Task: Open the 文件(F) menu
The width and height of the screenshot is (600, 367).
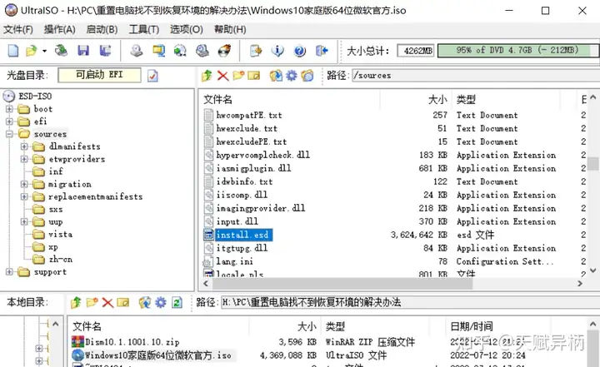Action: (18, 29)
